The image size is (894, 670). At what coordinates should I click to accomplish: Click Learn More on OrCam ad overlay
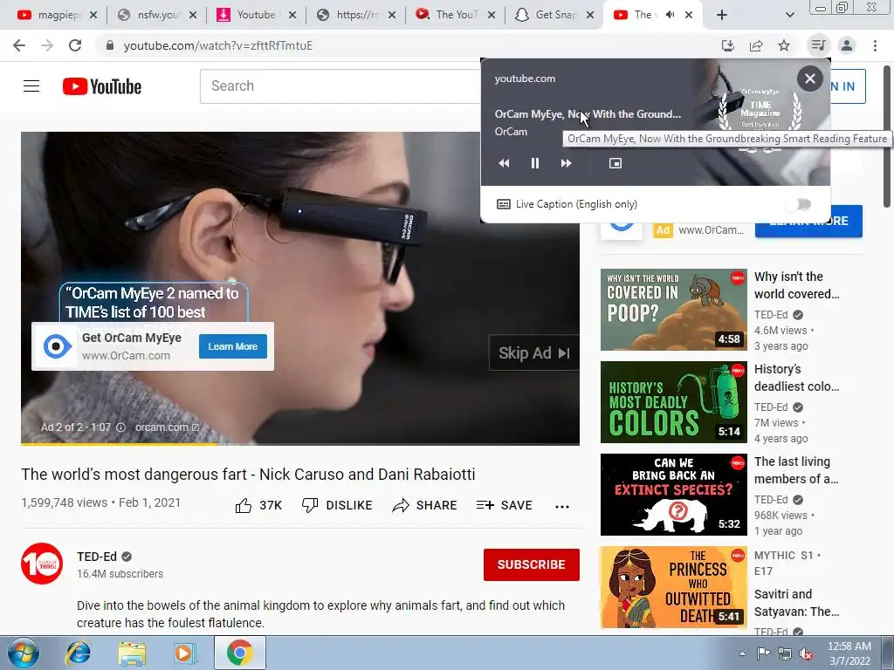point(232,346)
